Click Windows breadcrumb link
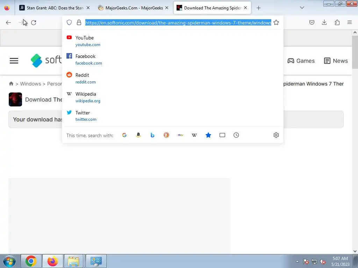 click(x=31, y=84)
